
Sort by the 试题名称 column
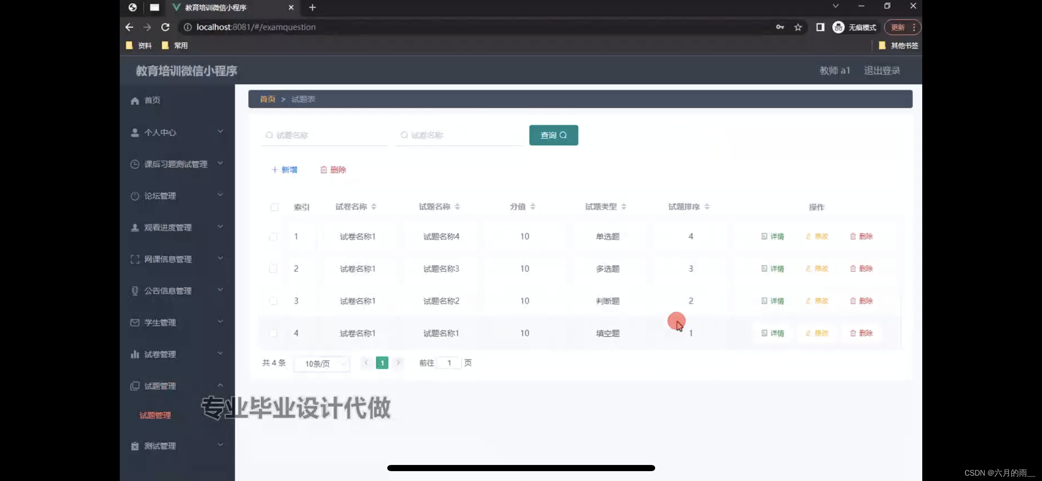[x=457, y=207]
